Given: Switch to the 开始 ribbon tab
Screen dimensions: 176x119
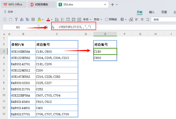Looking at the screenshot, I should 139,12.
